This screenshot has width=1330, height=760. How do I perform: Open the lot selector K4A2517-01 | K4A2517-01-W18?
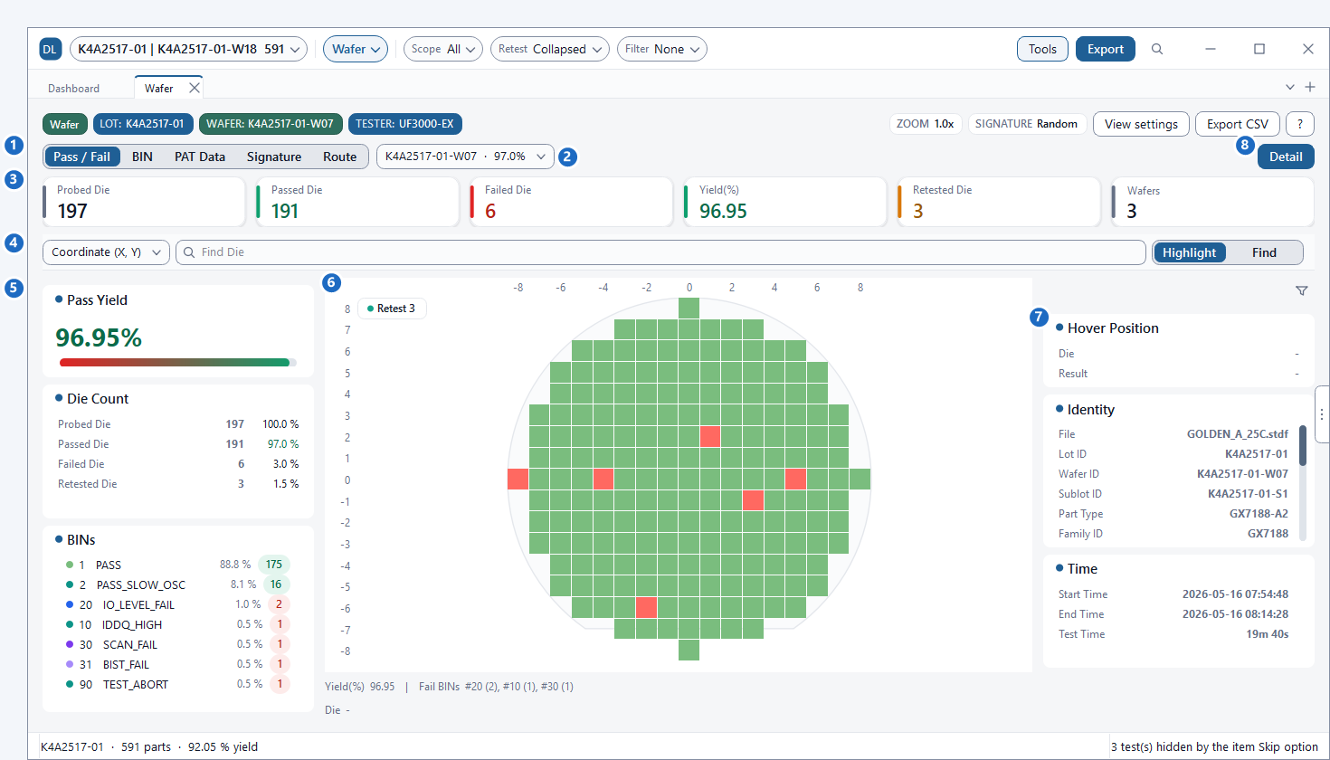pos(188,49)
